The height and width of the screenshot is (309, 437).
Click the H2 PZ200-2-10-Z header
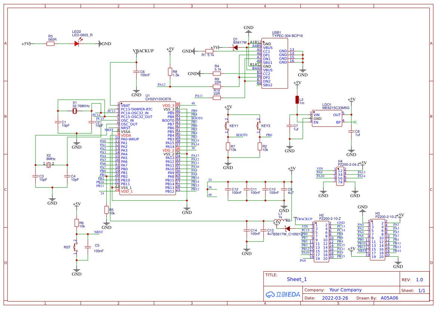(321, 242)
